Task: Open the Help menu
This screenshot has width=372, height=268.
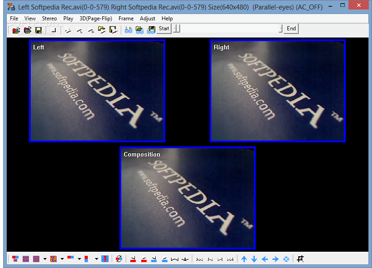Action: pos(167,19)
